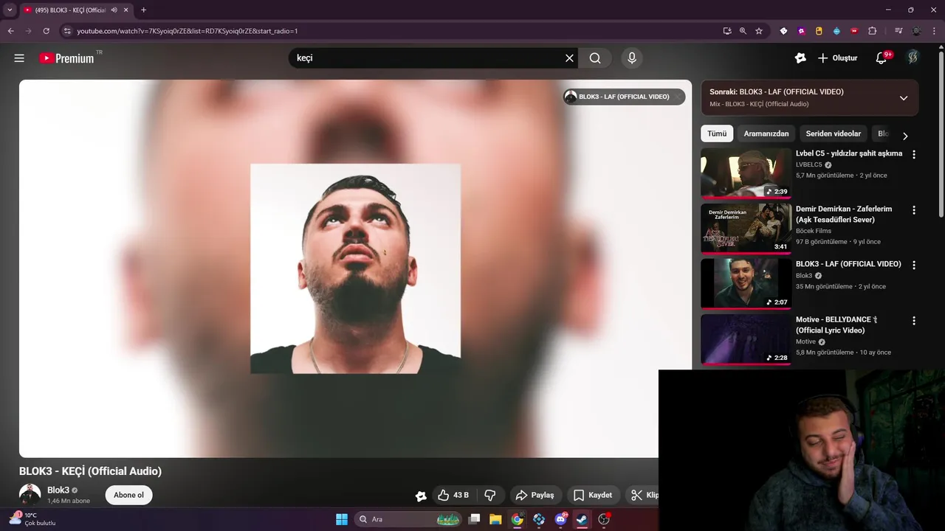Click the red fast-forward extension icon
Image resolution: width=945 pixels, height=531 pixels.
pos(854,31)
